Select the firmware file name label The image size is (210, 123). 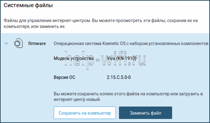(37, 43)
